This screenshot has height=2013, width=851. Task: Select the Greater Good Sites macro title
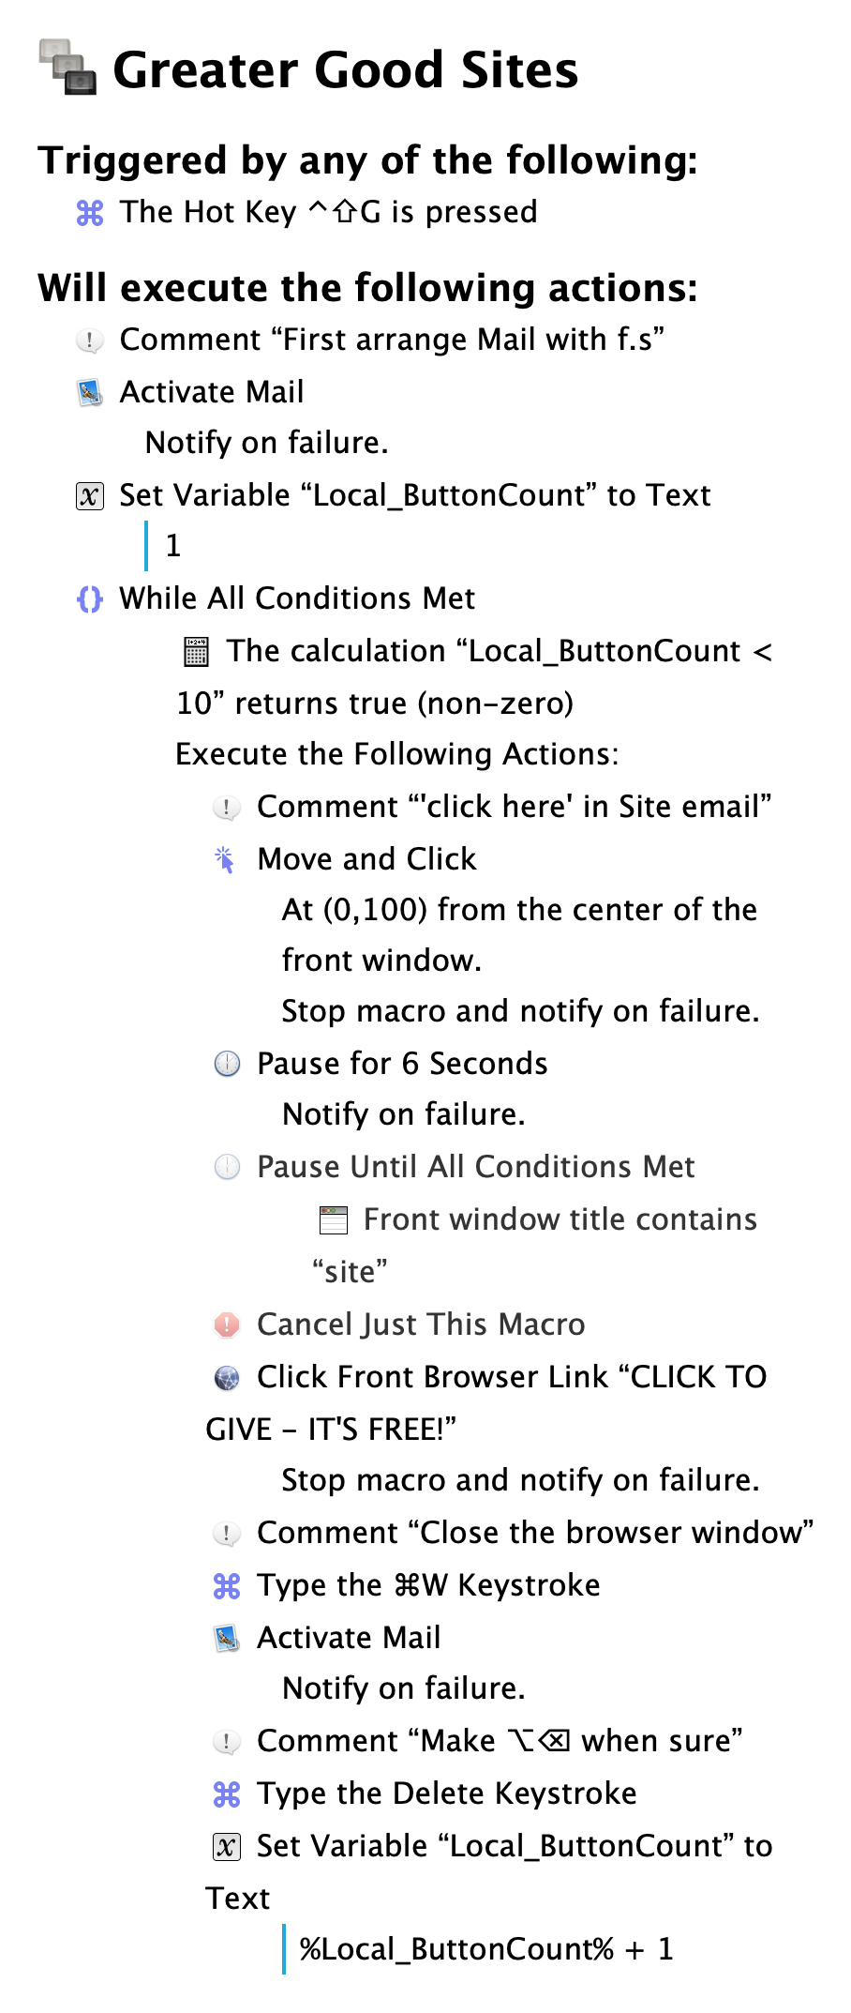pos(346,70)
